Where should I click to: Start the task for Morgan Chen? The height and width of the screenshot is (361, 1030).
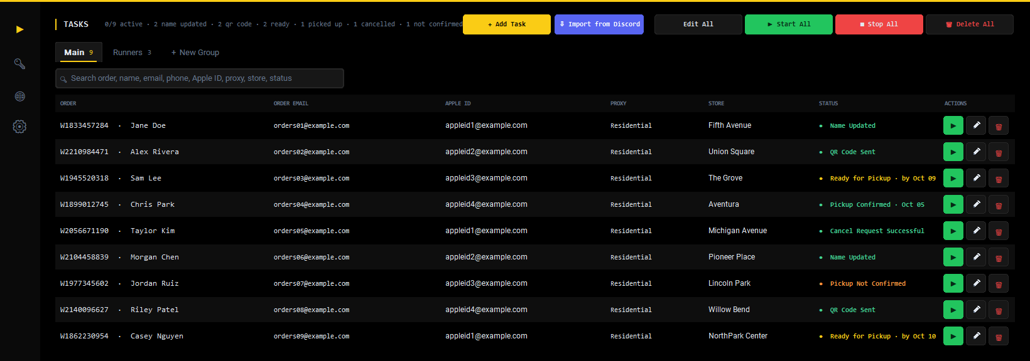tap(953, 257)
